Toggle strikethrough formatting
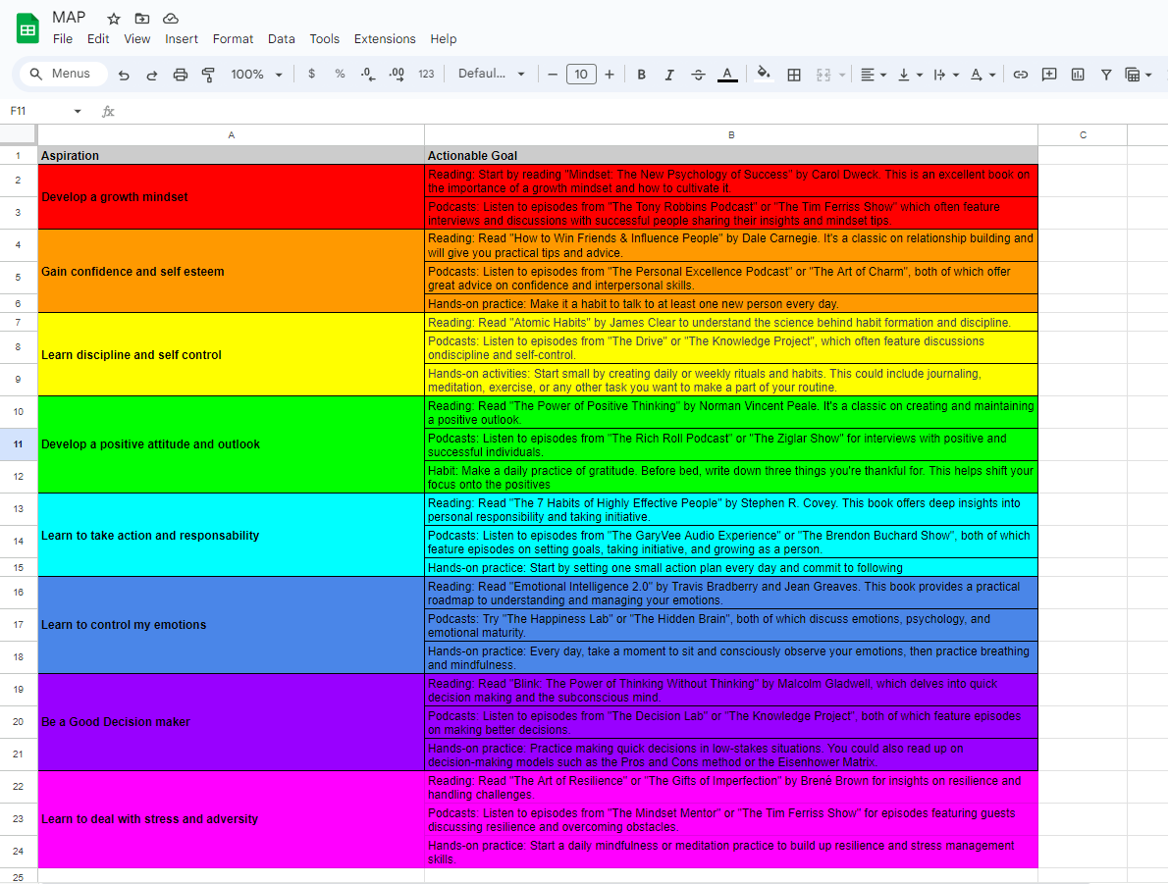Screen dimensions: 1168x884 click(698, 75)
